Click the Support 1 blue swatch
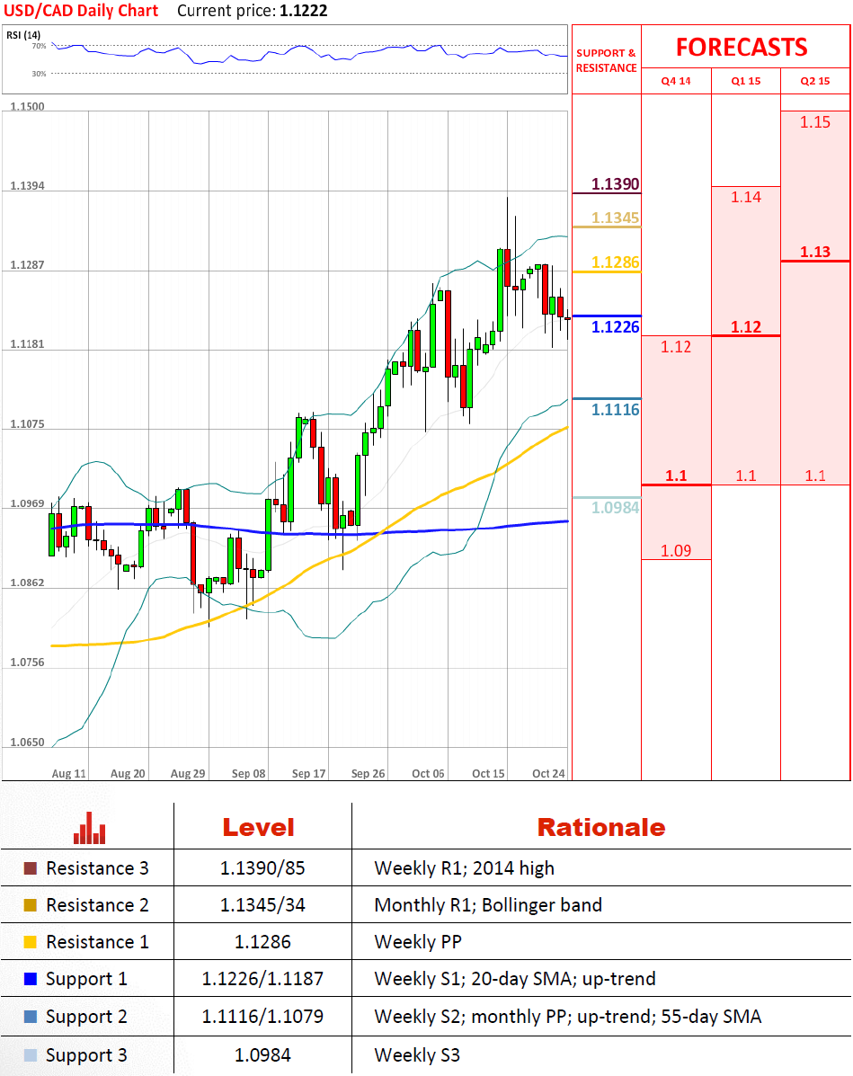 [31, 979]
